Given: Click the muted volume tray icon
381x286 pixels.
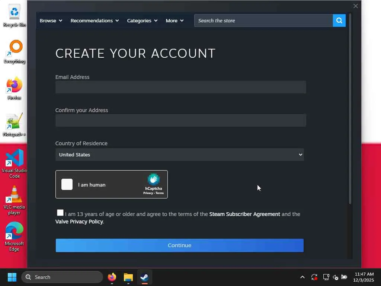Looking at the screenshot, I should [x=335, y=277].
